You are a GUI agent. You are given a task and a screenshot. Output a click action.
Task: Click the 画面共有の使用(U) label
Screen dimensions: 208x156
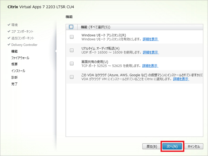pos(95,62)
